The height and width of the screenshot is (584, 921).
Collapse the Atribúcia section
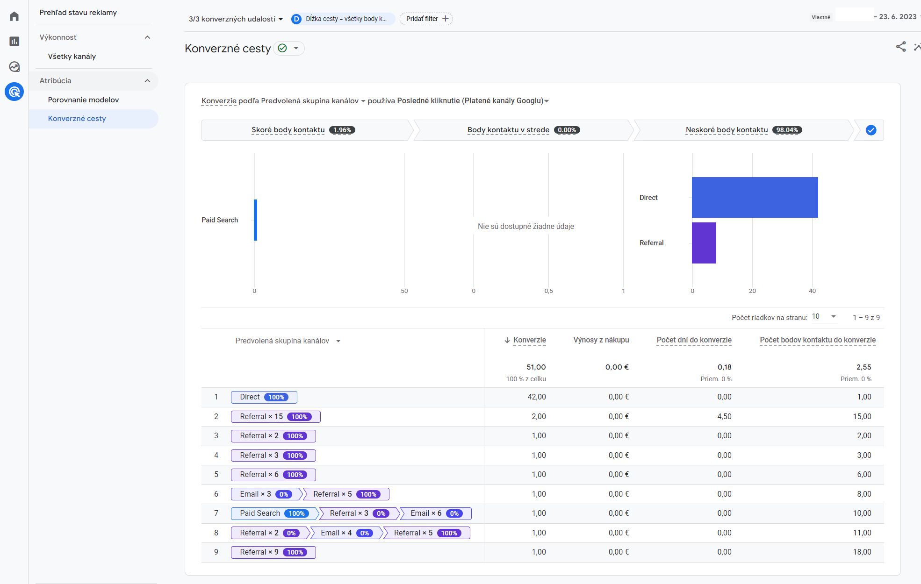pyautogui.click(x=147, y=81)
